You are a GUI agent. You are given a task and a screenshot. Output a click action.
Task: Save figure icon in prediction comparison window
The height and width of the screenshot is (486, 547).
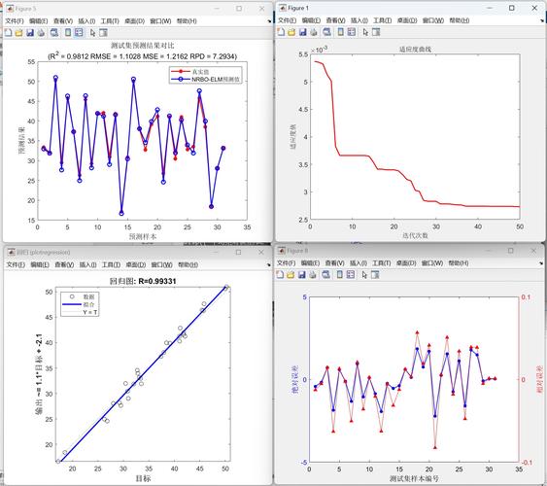coord(30,32)
